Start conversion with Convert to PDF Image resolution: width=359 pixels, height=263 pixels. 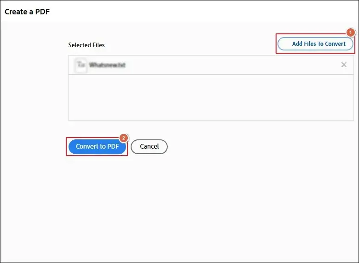(97, 146)
